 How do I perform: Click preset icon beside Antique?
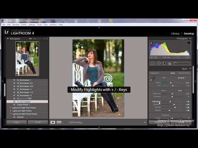pyautogui.click(x=14, y=117)
